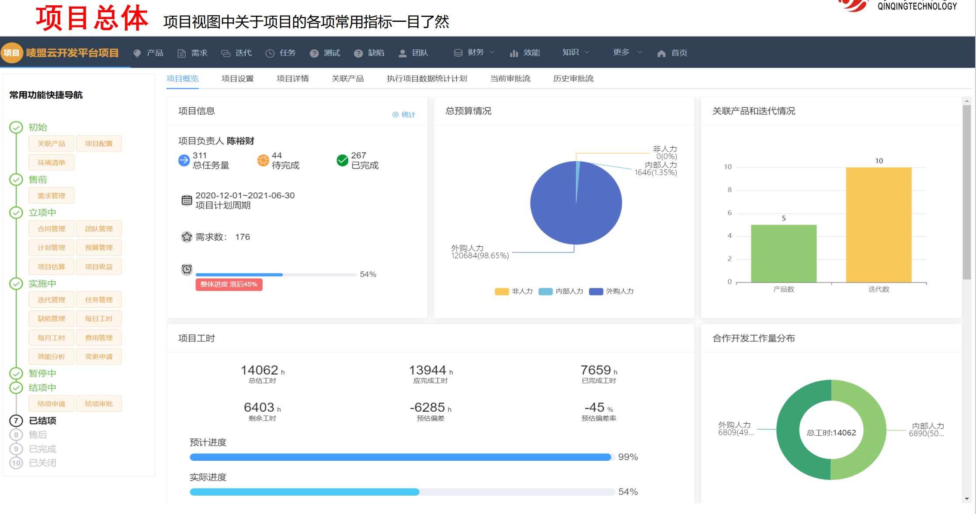Toggle the 非人力 legend item in budget chart
The image size is (976, 514).
click(x=514, y=291)
